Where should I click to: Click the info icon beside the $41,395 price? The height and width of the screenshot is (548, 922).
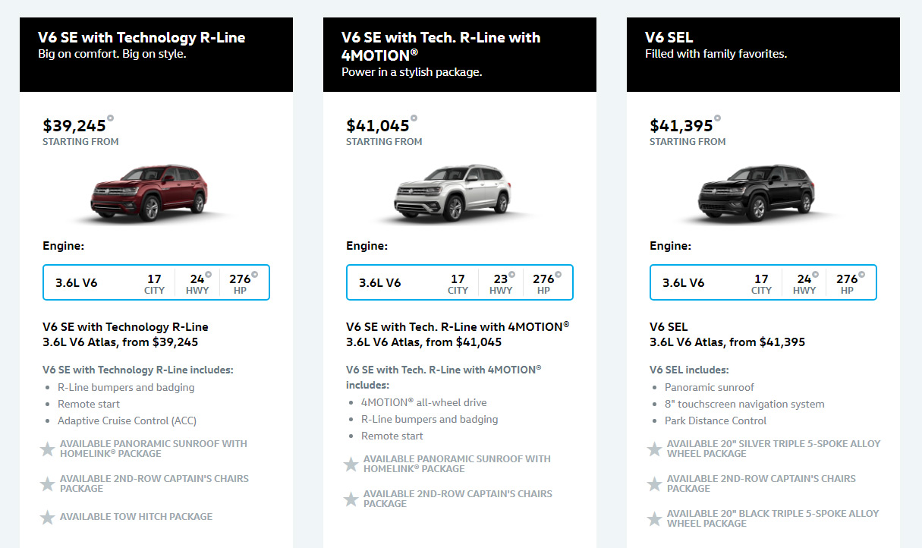coord(717,118)
